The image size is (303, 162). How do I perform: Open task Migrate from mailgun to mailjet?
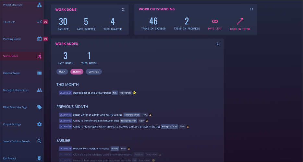91,149
